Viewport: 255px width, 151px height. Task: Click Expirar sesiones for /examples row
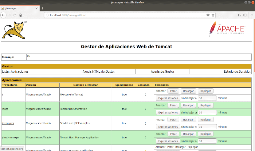168,127
